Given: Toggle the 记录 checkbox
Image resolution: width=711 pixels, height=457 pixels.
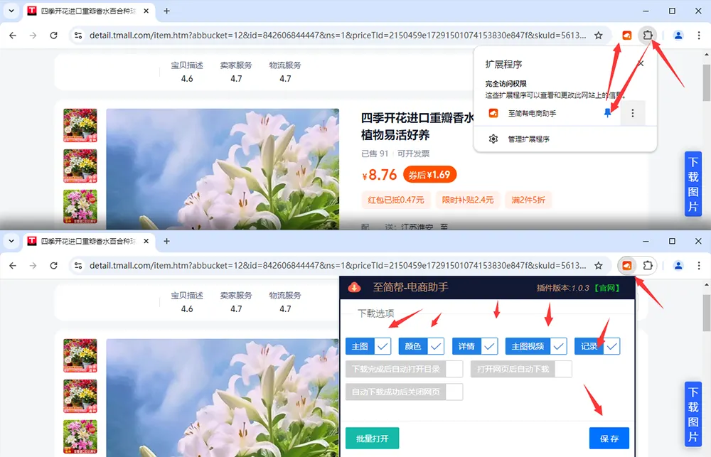Looking at the screenshot, I should [x=611, y=346].
